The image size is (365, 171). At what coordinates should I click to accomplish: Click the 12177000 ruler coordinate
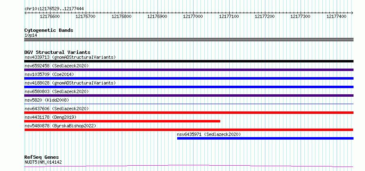tap(193, 16)
